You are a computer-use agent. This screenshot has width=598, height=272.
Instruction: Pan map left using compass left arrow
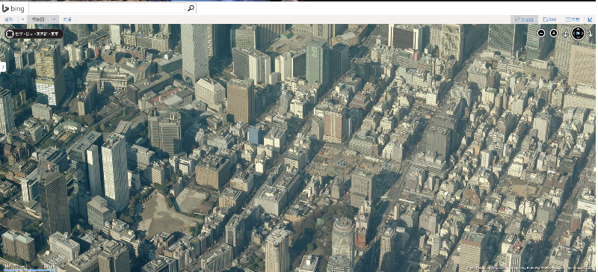pyautogui.click(x=573, y=34)
